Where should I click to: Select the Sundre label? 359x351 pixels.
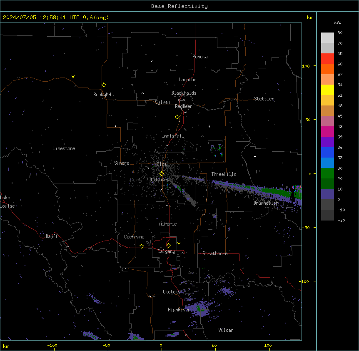click(122, 163)
